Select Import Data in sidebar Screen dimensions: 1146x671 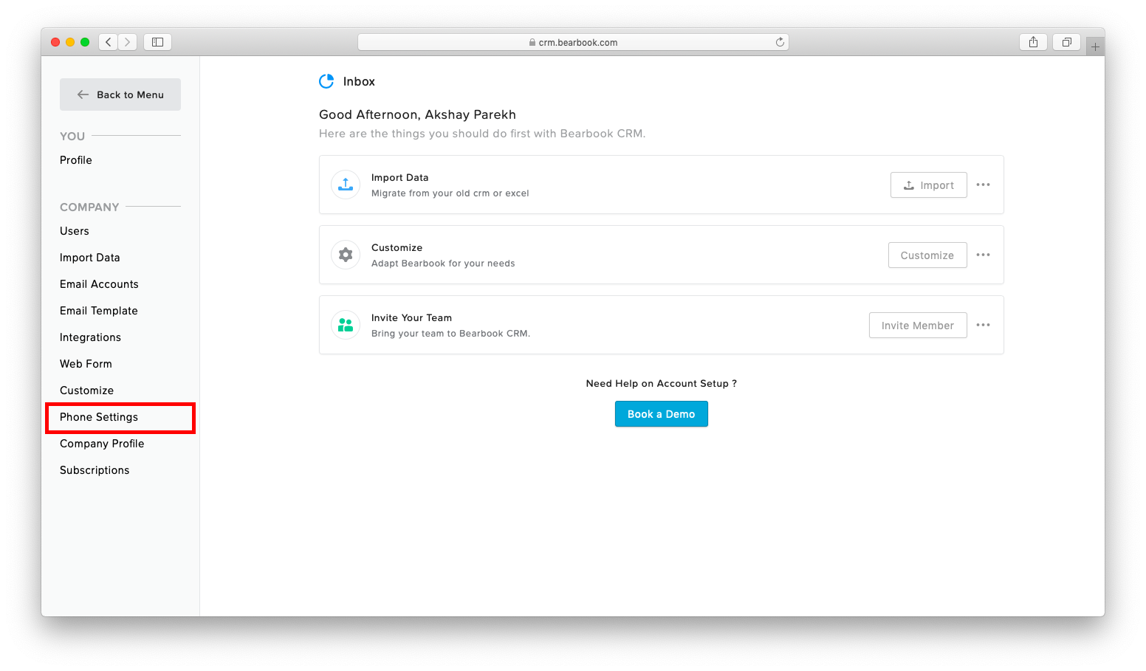pos(90,258)
